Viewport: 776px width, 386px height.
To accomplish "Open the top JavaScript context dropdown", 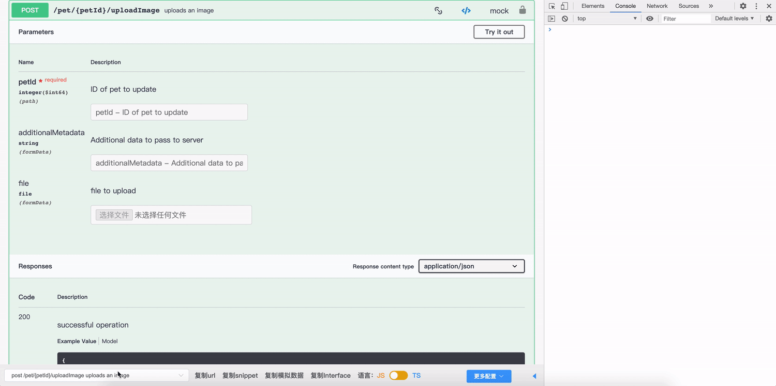I will (x=607, y=19).
